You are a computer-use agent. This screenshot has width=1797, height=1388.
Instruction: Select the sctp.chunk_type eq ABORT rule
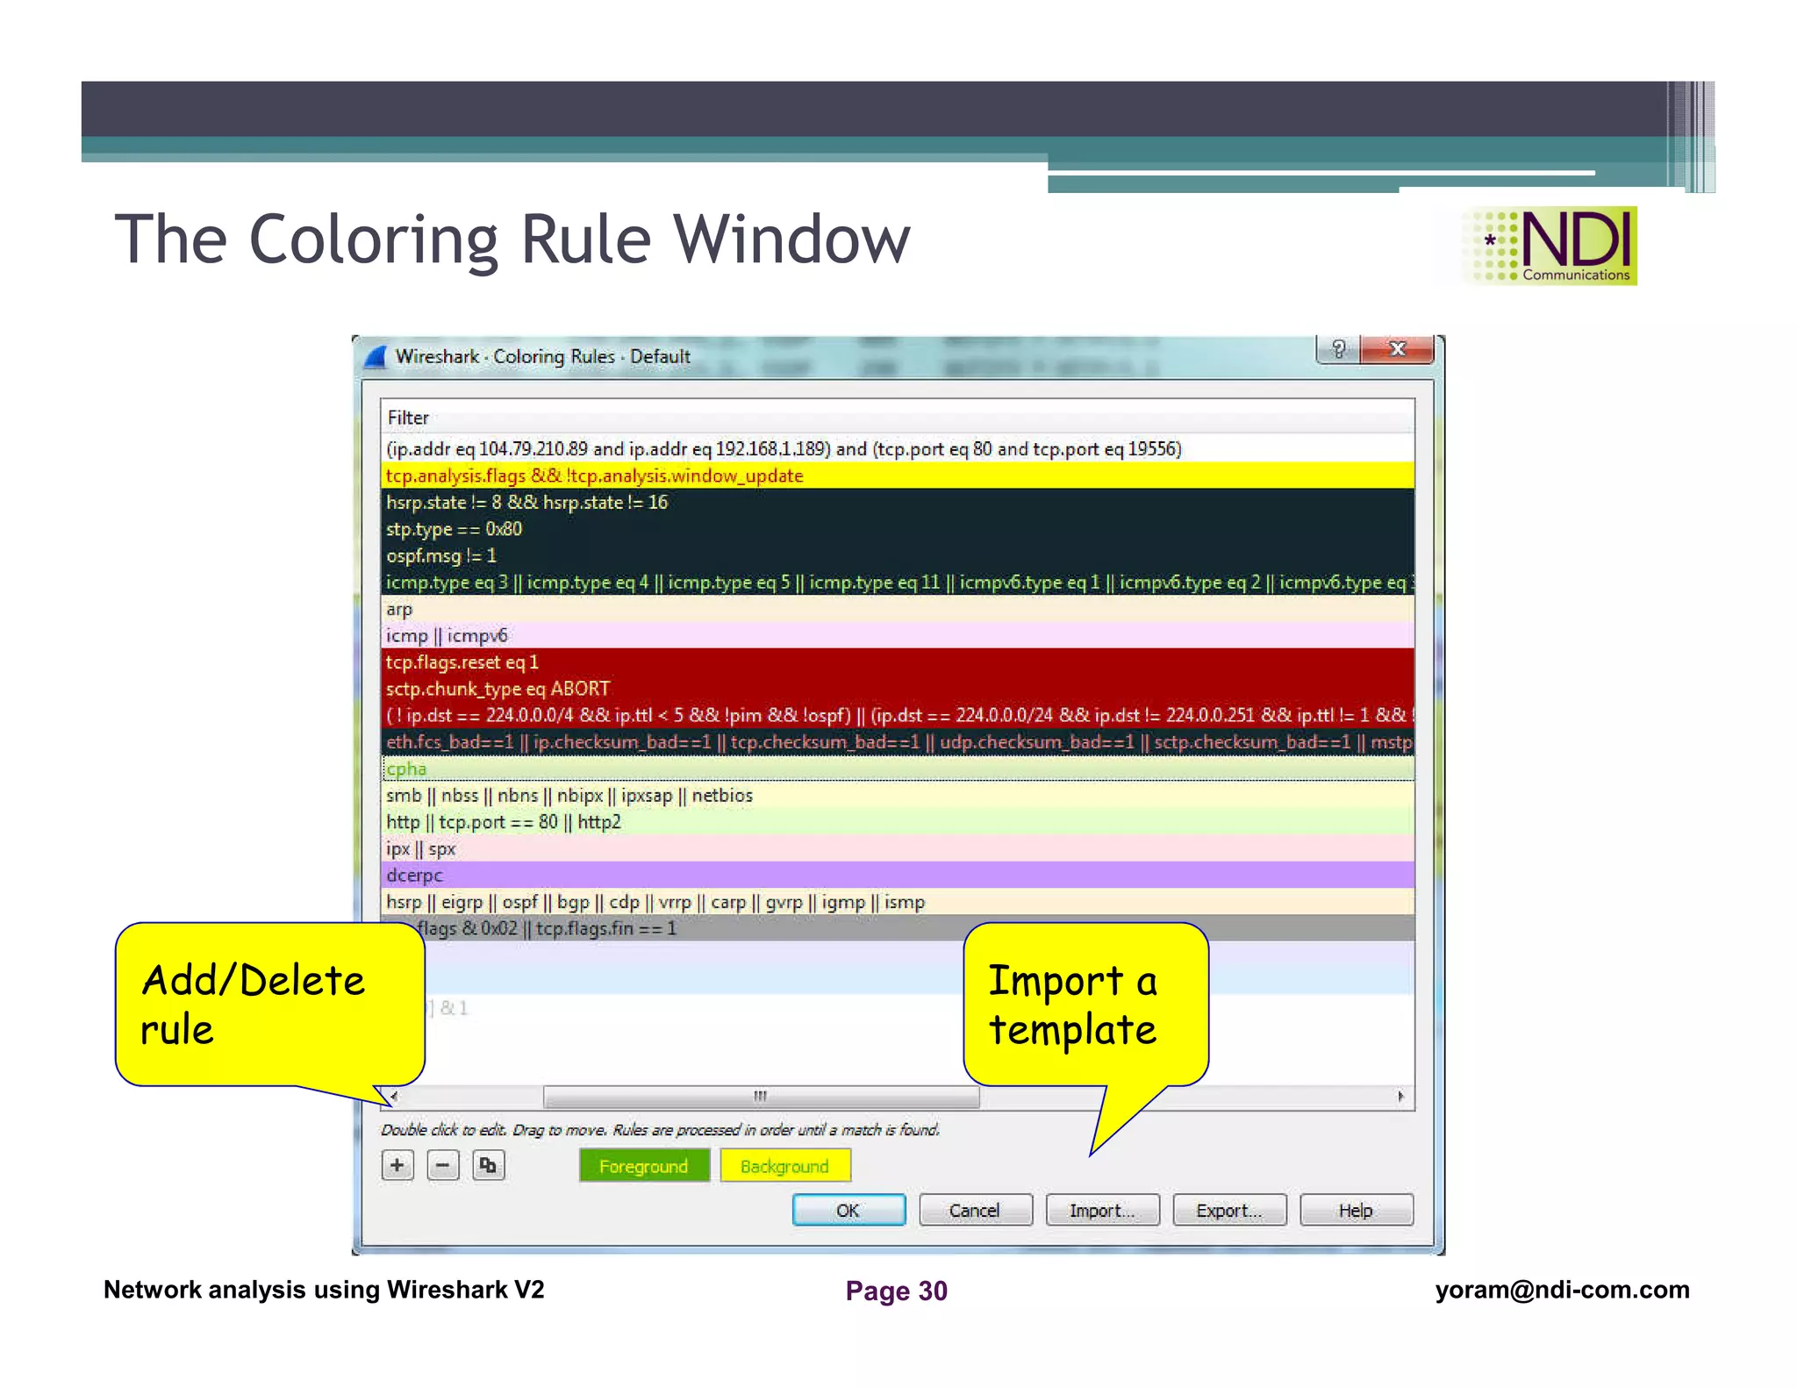point(898,689)
